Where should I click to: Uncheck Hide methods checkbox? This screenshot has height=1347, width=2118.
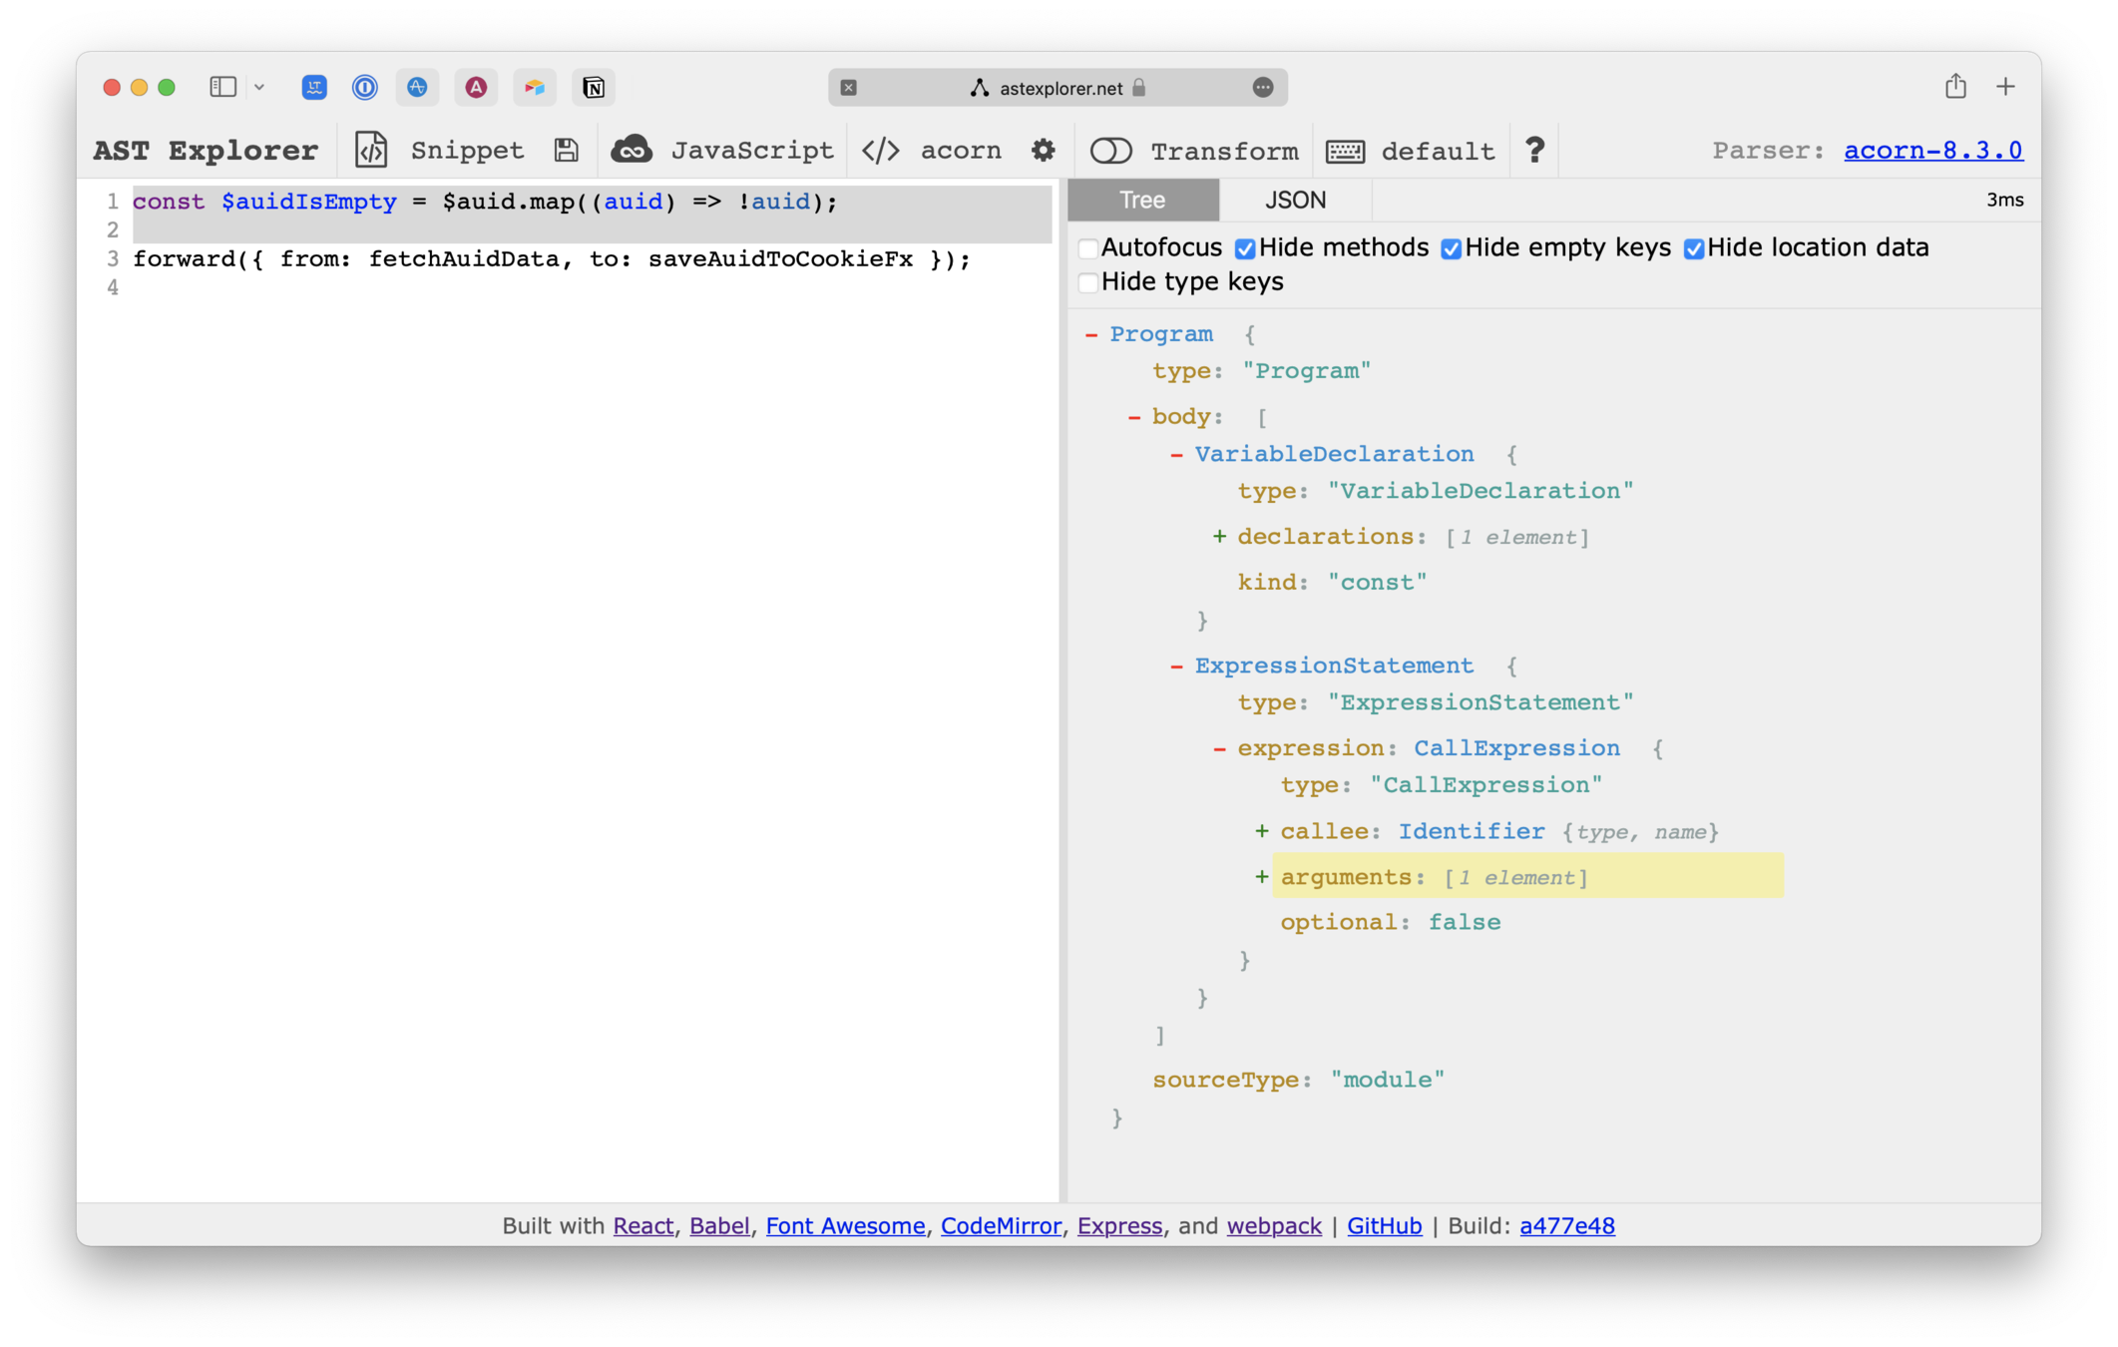1245,248
